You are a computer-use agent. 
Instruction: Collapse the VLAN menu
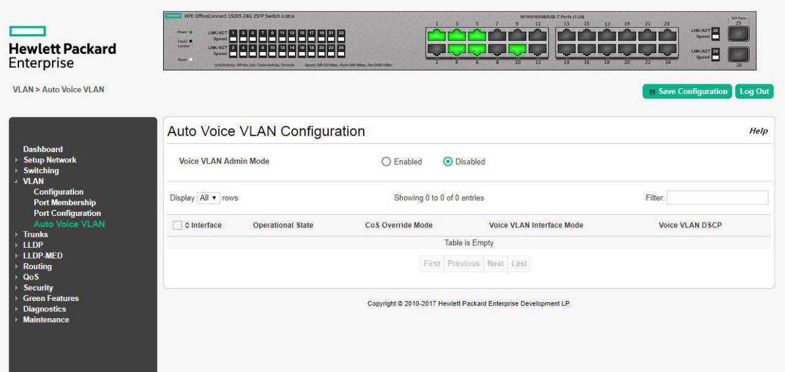tap(33, 181)
